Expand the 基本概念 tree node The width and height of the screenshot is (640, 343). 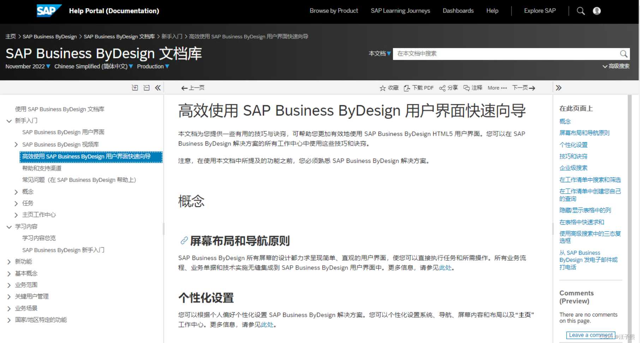9,274
